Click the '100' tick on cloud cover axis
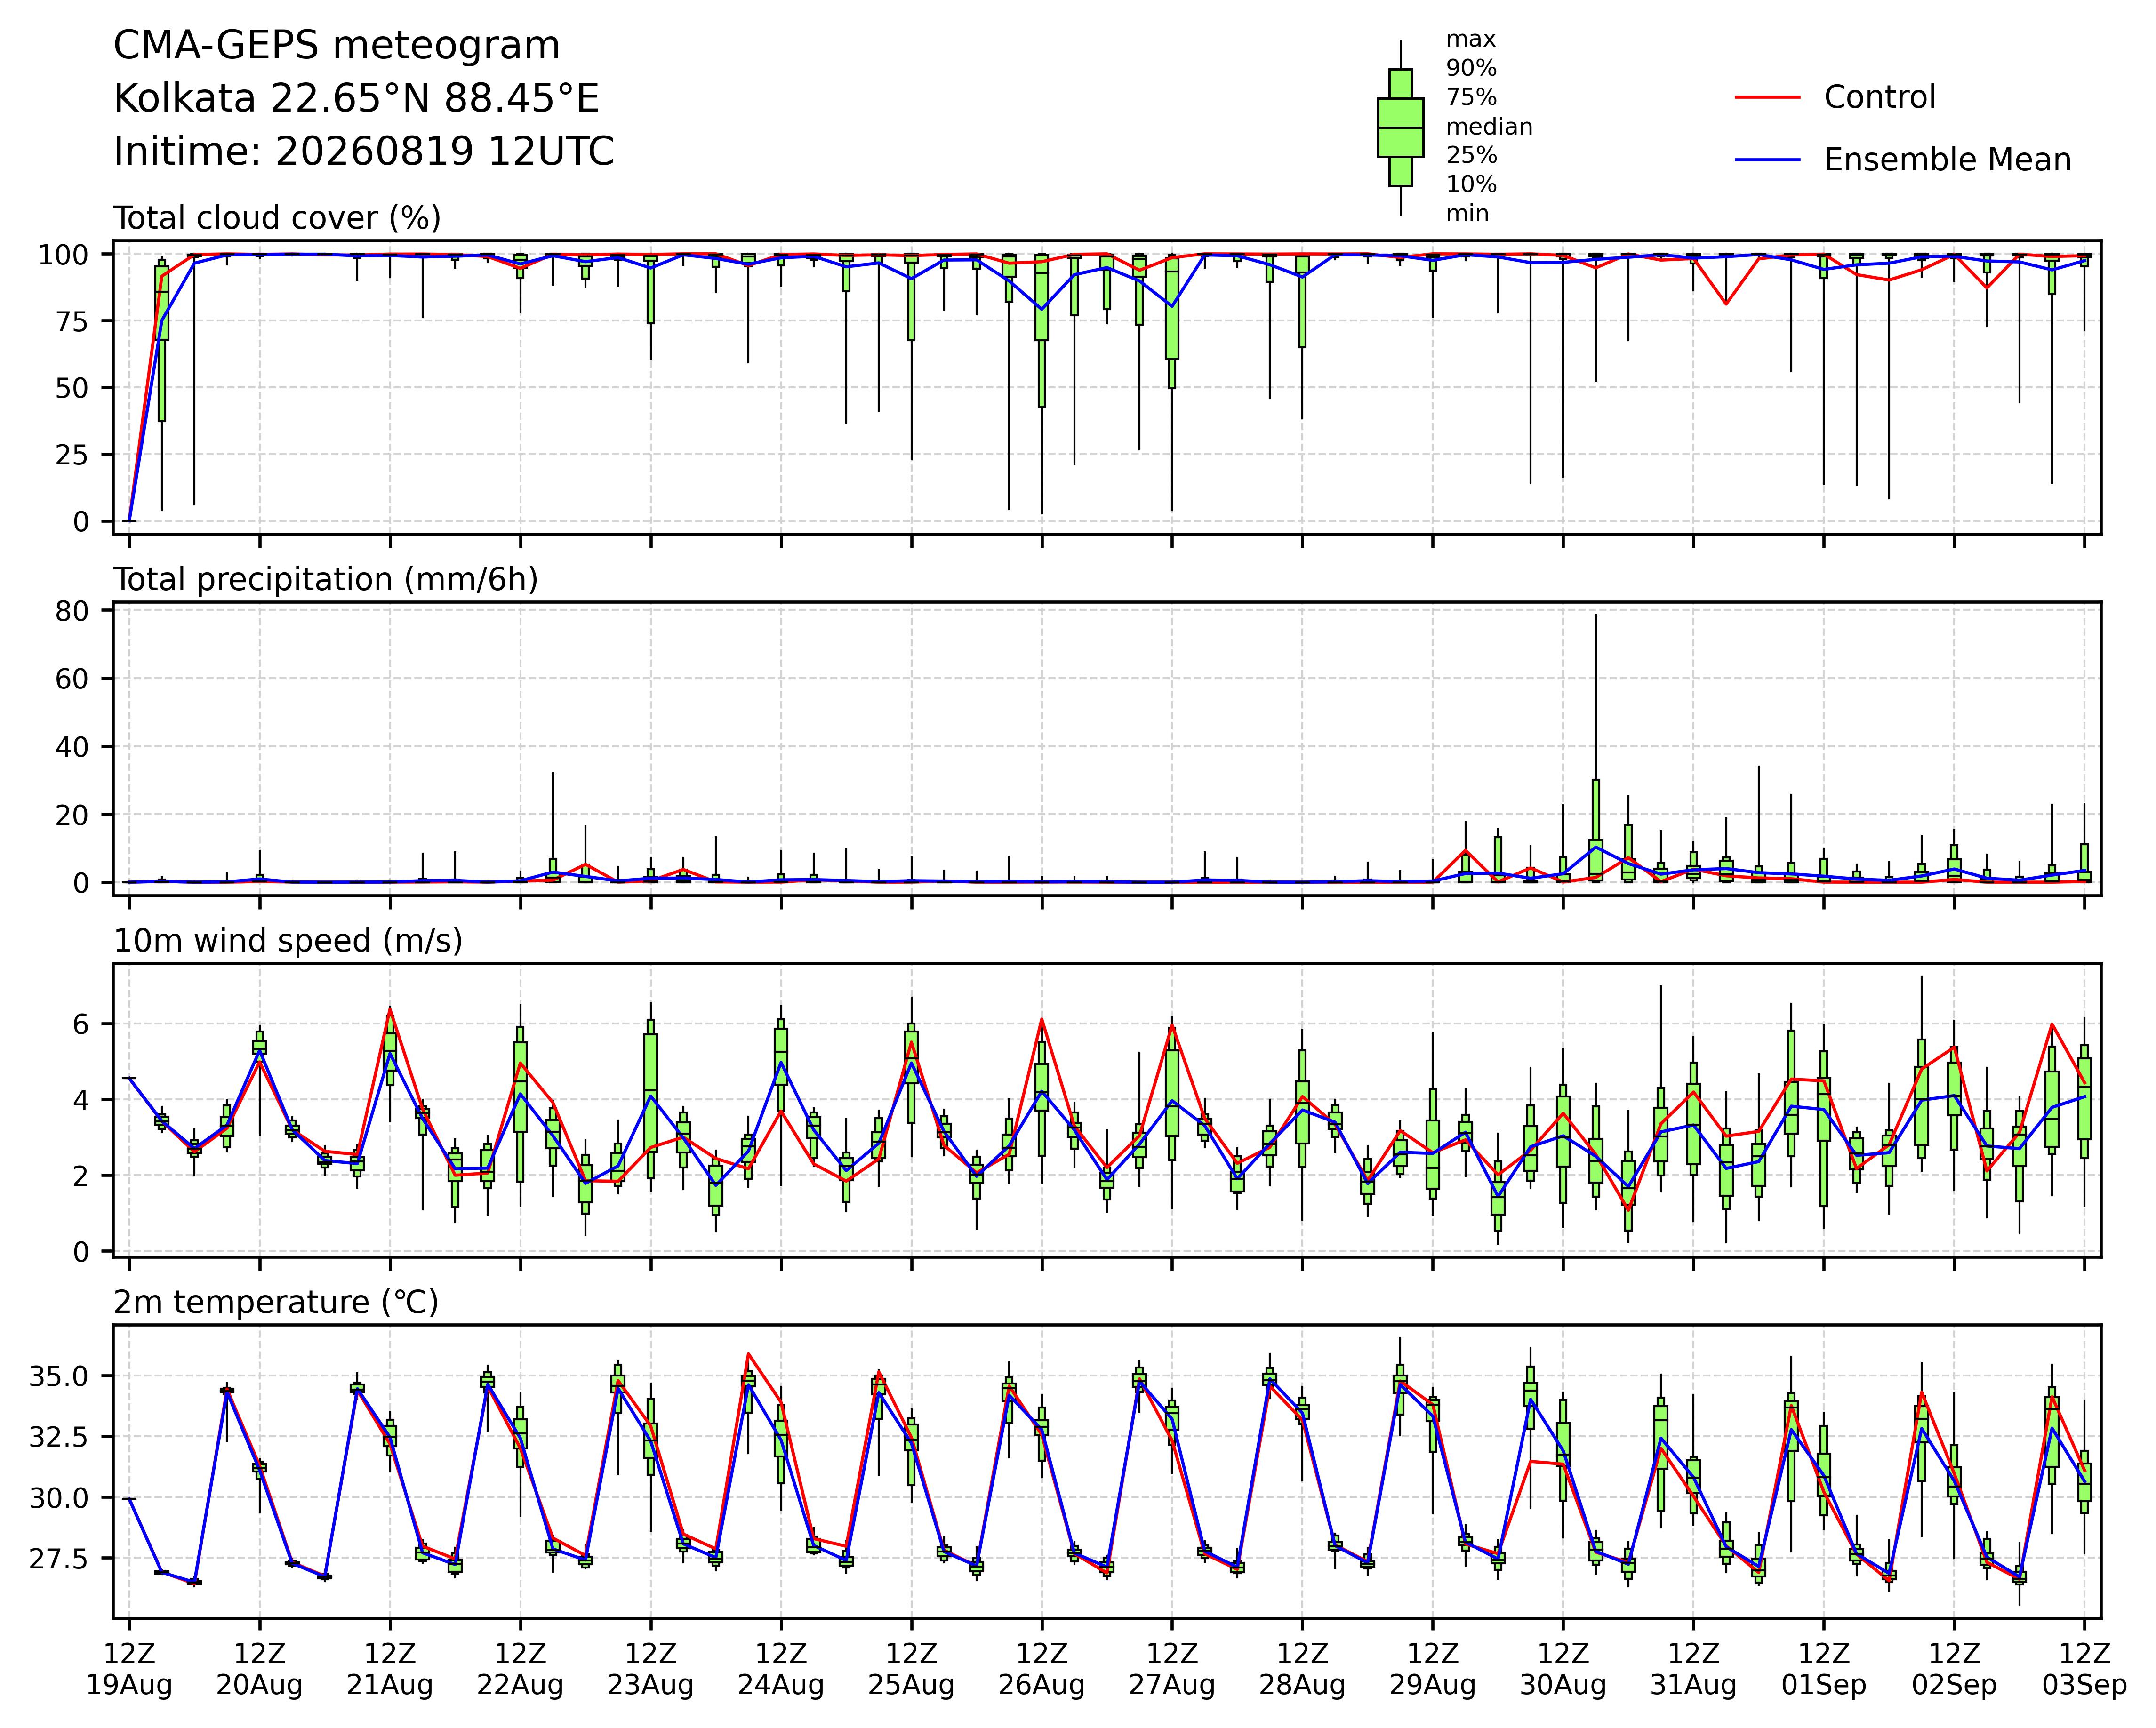The height and width of the screenshot is (1728, 2156). coord(63,255)
